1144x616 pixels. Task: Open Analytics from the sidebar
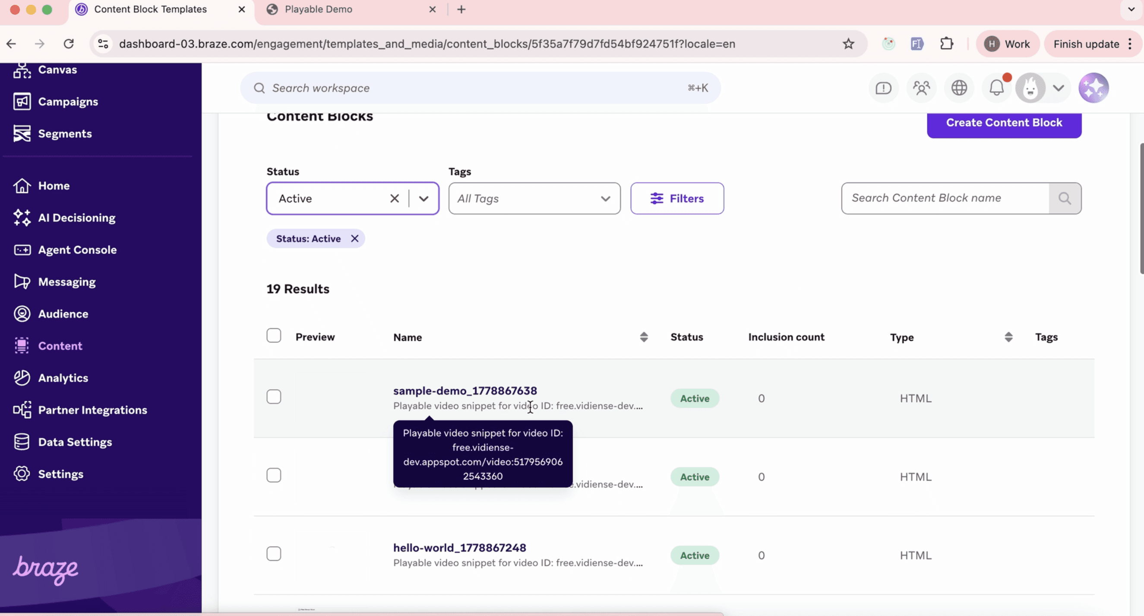(51, 378)
